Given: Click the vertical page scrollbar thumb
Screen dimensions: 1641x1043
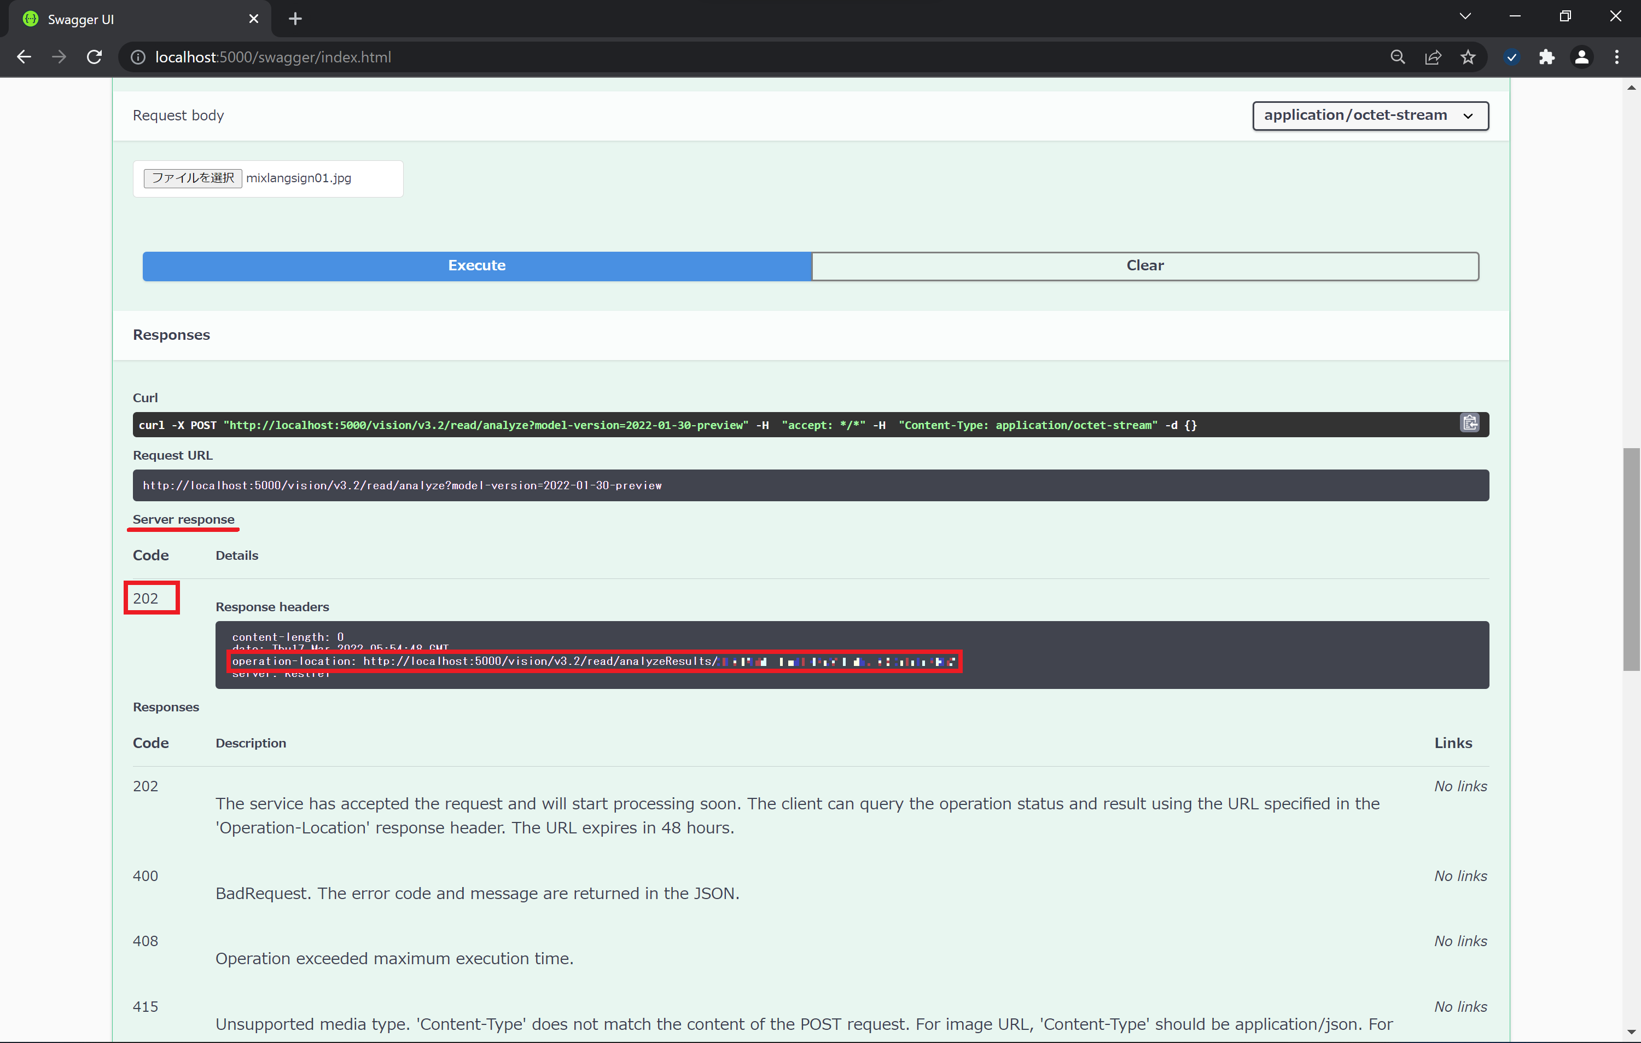Looking at the screenshot, I should (x=1630, y=559).
